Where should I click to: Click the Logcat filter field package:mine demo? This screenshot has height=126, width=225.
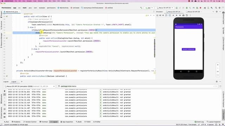pos(137,86)
